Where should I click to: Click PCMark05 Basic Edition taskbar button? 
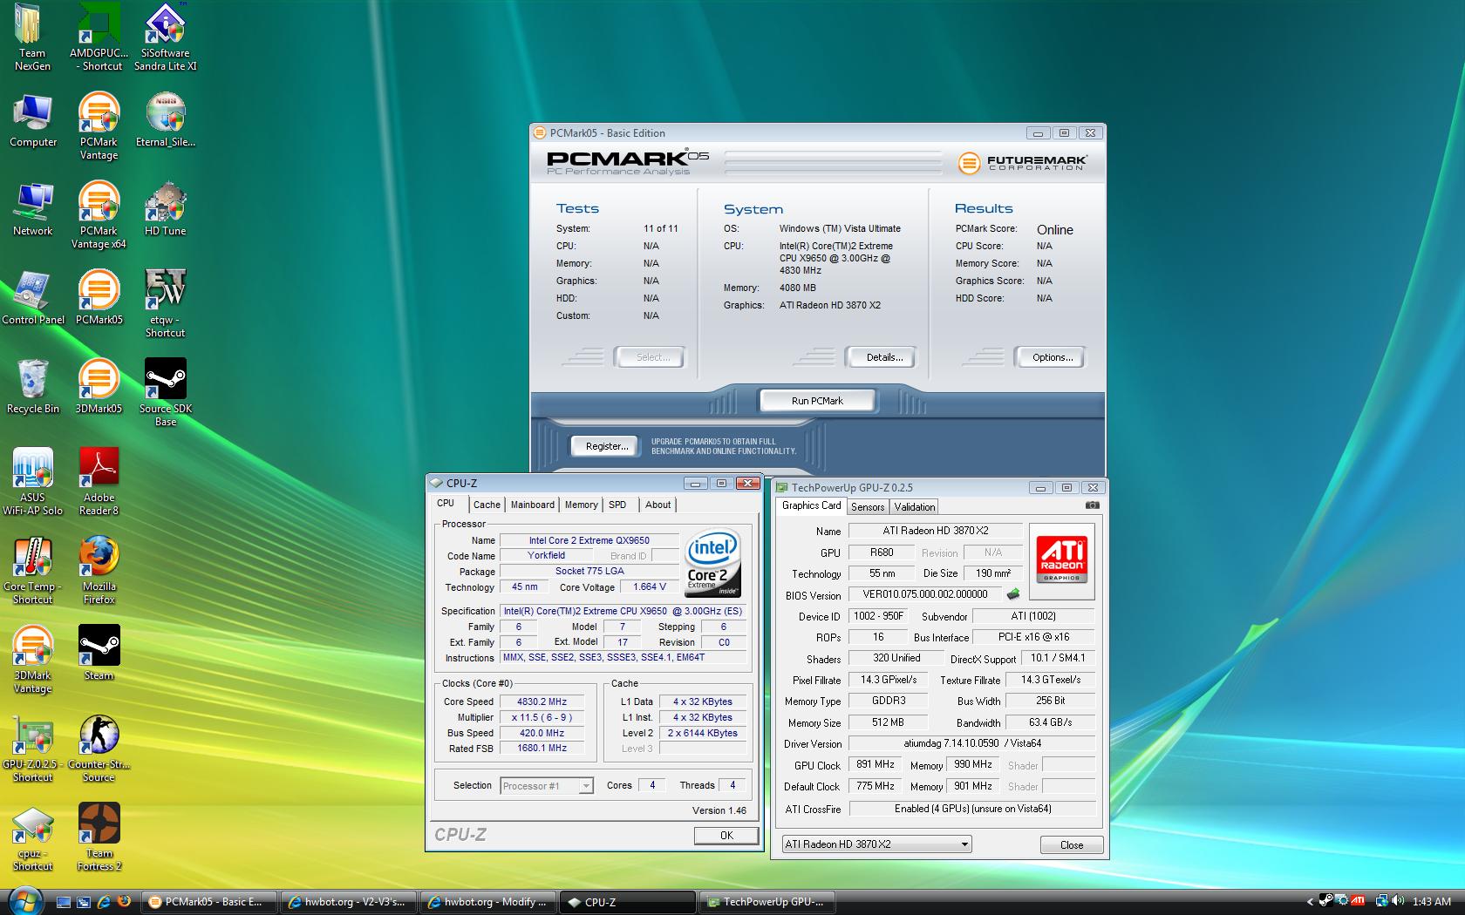pyautogui.click(x=209, y=902)
